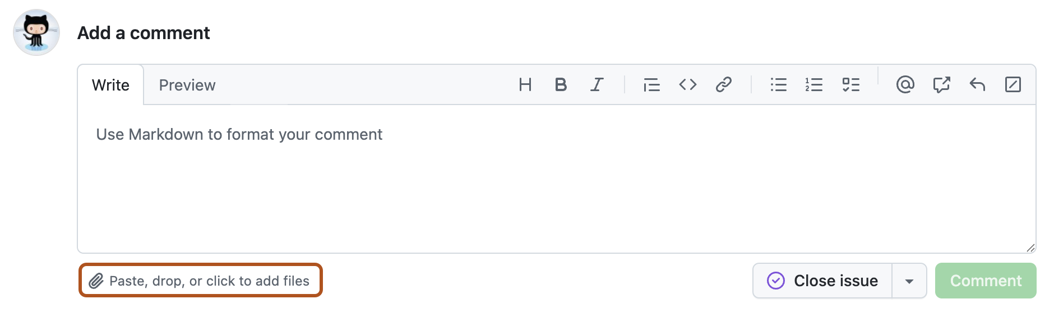The width and height of the screenshot is (1054, 313).
Task: Insert a saved reply
Action: [977, 85]
